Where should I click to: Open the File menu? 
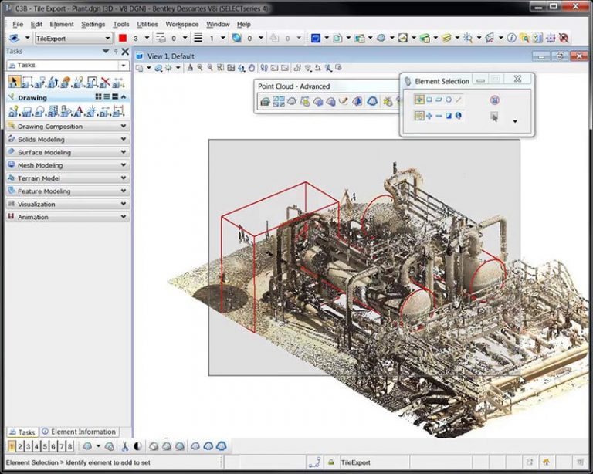click(18, 24)
